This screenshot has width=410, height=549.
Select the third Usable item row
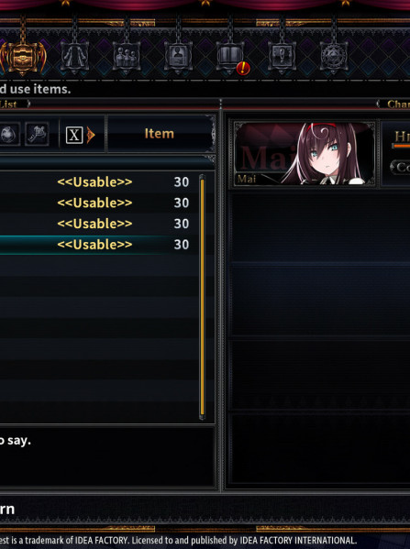pyautogui.click(x=99, y=224)
